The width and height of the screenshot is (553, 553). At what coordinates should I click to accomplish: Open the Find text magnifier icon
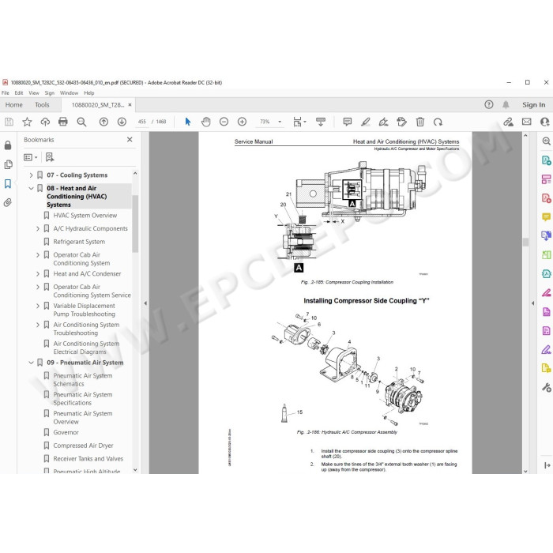coord(81,122)
